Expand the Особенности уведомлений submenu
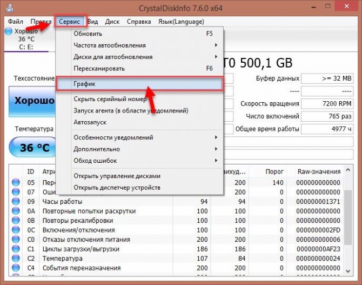Viewport: 362px width, 285px height. coord(139,137)
